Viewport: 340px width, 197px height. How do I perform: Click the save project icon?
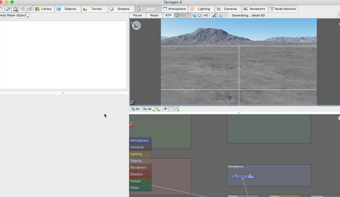click(x=15, y=9)
